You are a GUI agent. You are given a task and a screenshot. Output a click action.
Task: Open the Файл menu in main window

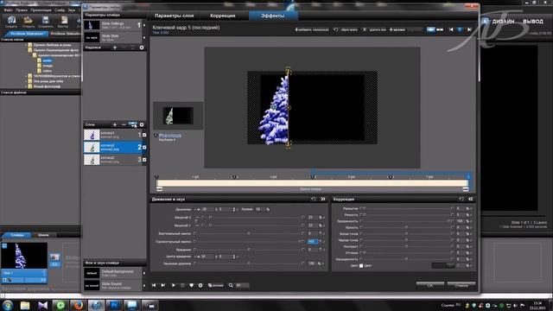coord(8,10)
